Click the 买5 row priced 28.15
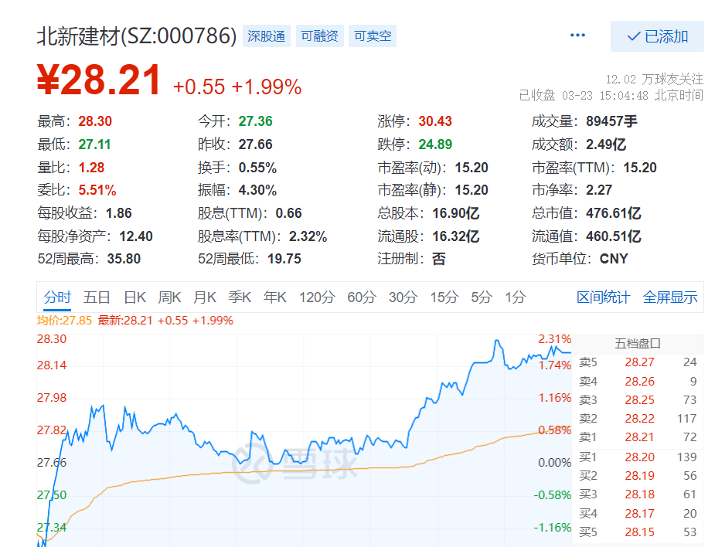Viewport: 715px width, 547px height. 638,532
